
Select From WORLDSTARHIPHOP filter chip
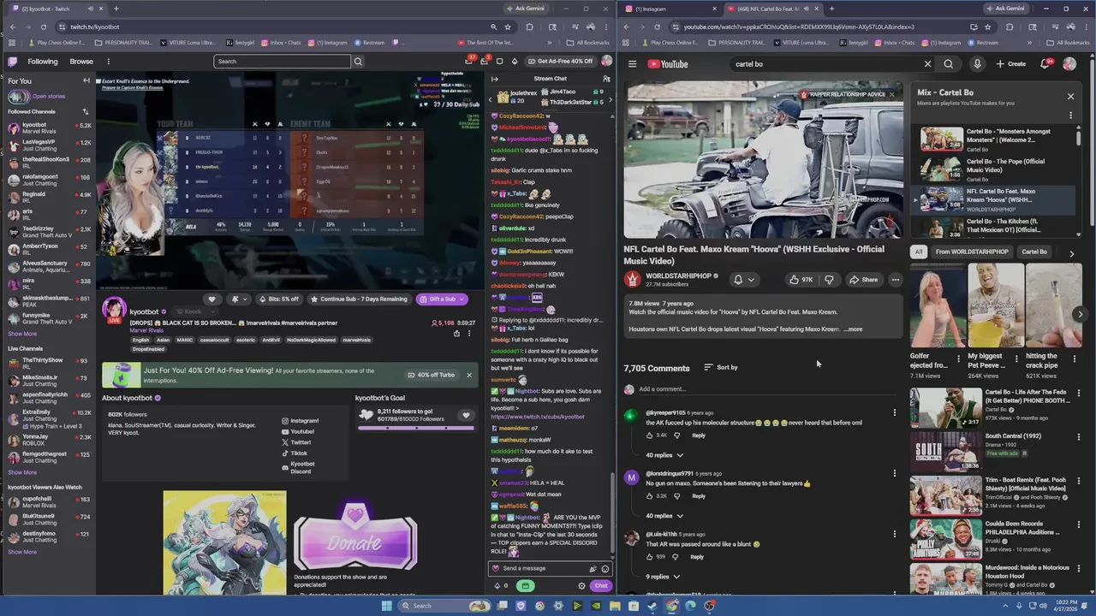tap(972, 252)
